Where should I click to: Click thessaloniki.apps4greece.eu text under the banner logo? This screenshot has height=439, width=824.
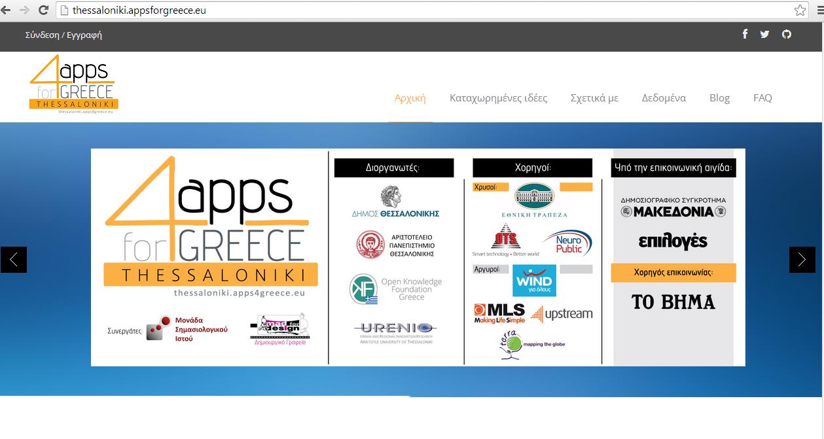click(240, 293)
